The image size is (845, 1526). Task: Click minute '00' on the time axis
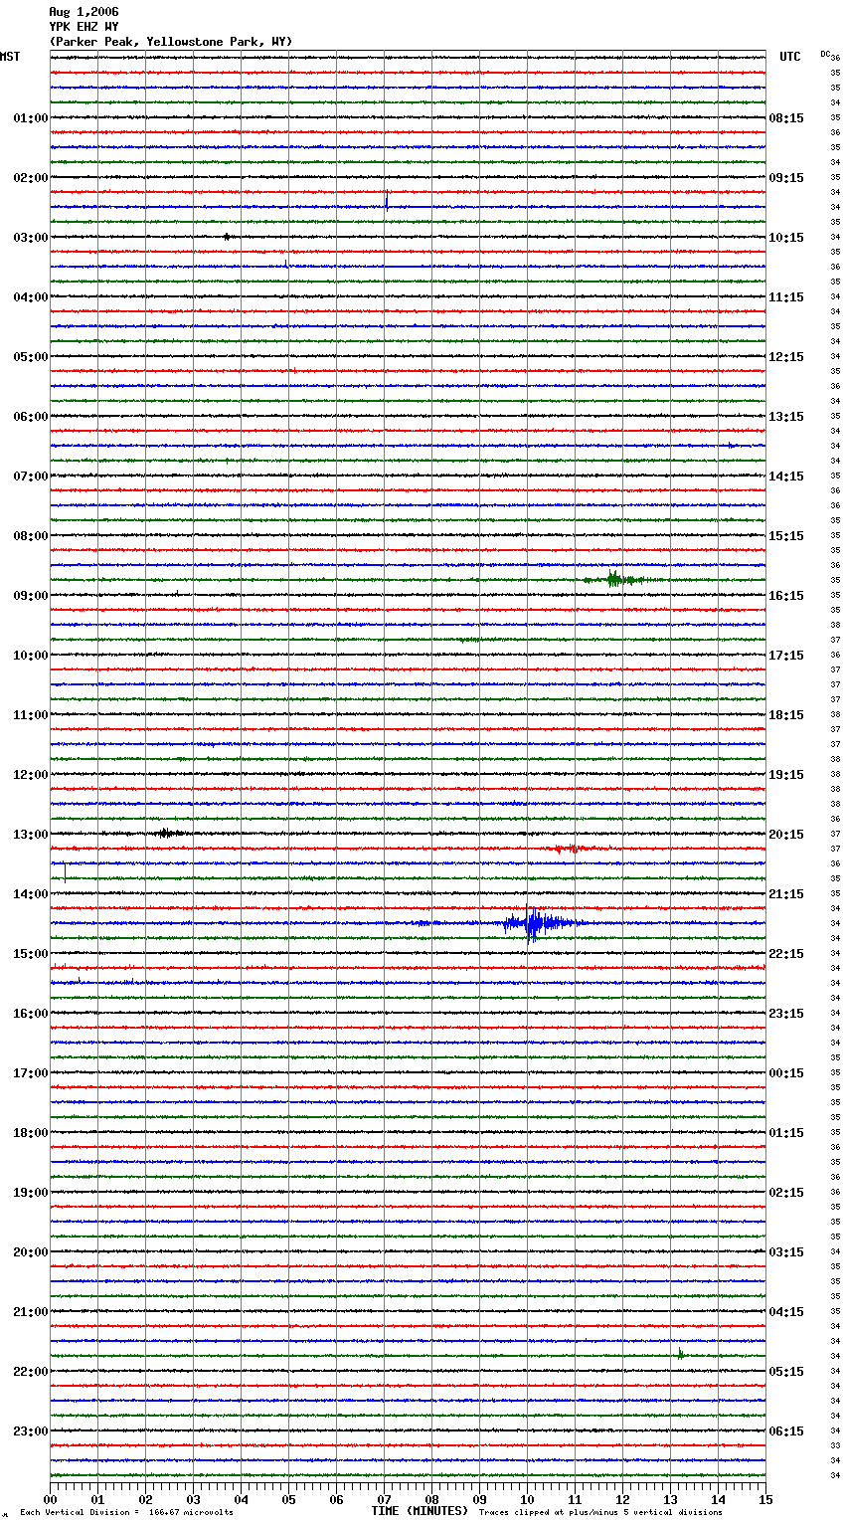pyautogui.click(x=50, y=1500)
